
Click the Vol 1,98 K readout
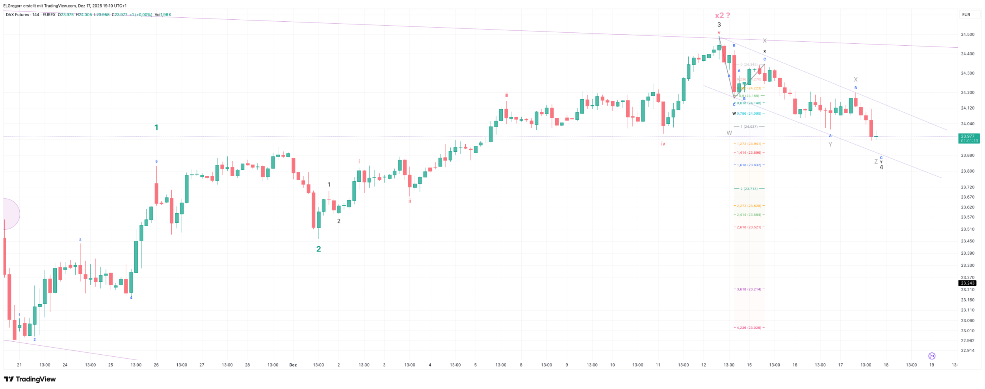[163, 15]
